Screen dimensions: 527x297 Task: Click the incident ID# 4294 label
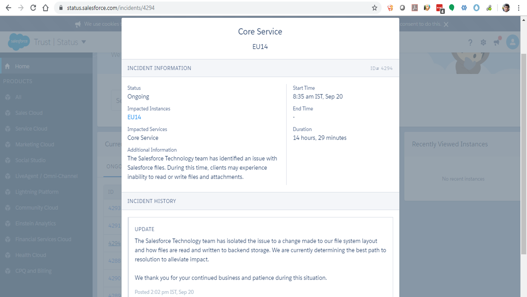point(381,68)
